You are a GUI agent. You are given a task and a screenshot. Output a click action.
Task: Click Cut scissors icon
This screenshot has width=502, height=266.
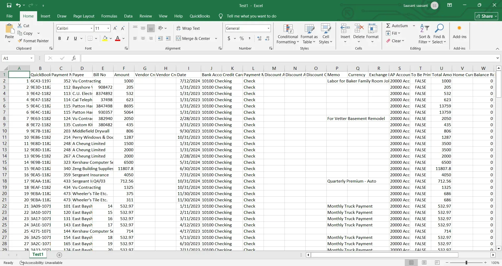pos(20,26)
